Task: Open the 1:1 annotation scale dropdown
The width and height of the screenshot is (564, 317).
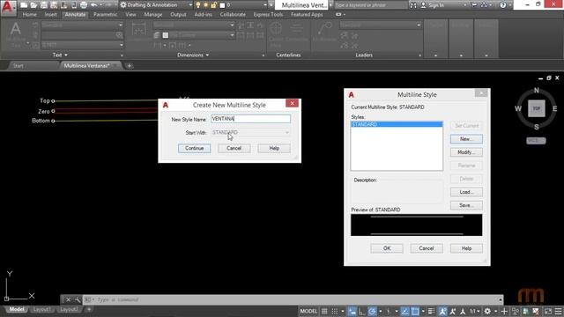Action: tap(475, 311)
